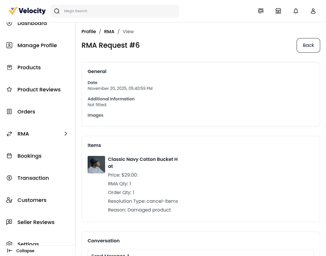
Task: Select the Customers icon in the sidebar
Action: 9,200
